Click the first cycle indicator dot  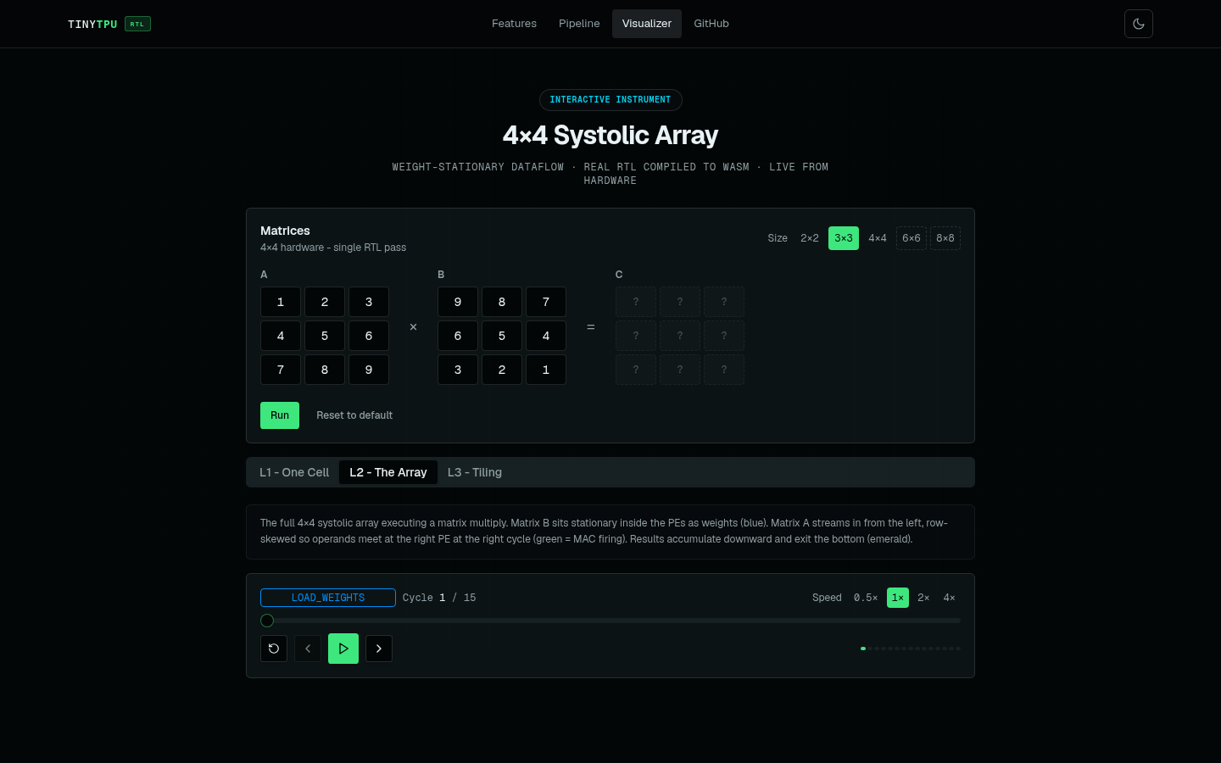(x=863, y=649)
